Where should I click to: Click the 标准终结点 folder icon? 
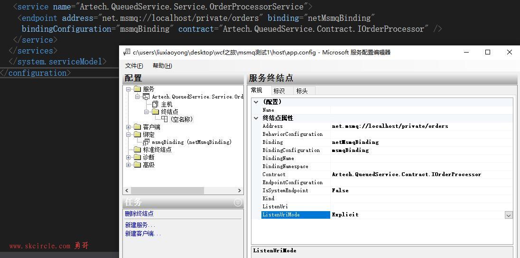(x=137, y=150)
